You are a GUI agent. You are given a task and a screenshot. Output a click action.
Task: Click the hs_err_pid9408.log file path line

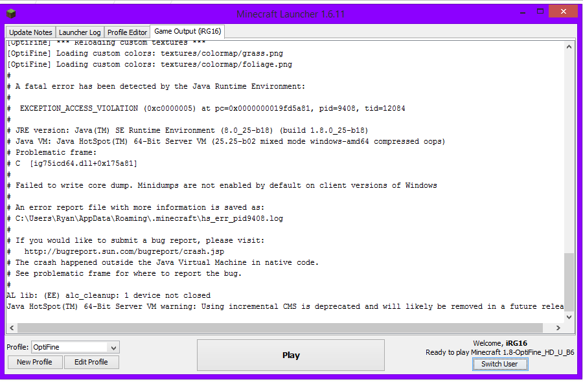coord(145,218)
